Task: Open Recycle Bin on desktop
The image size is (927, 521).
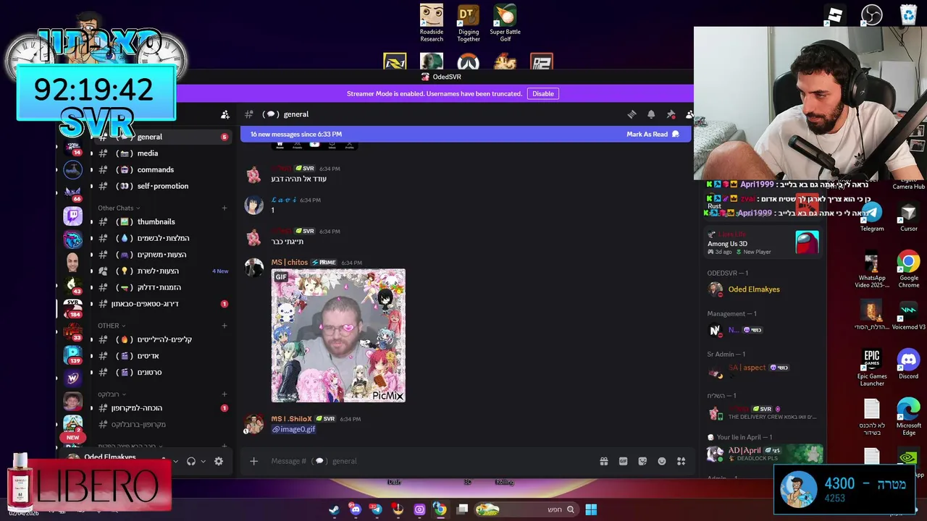Action: click(908, 14)
